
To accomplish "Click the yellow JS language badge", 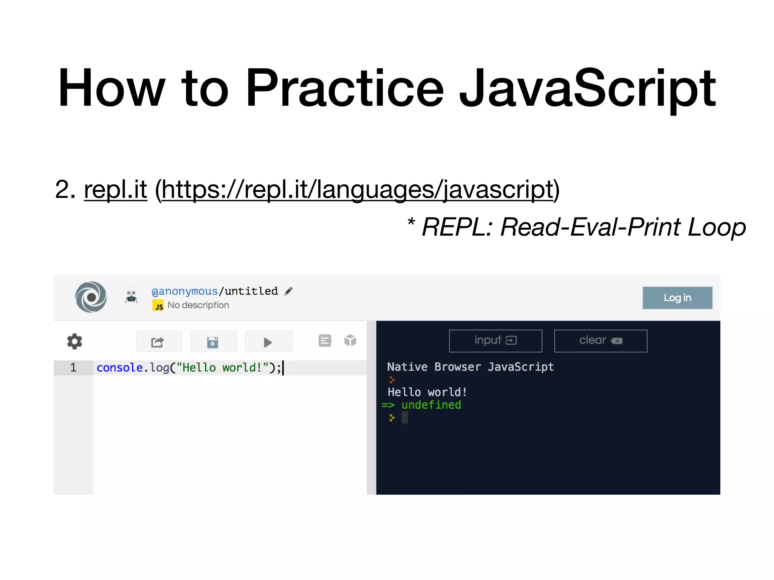I will [x=158, y=305].
